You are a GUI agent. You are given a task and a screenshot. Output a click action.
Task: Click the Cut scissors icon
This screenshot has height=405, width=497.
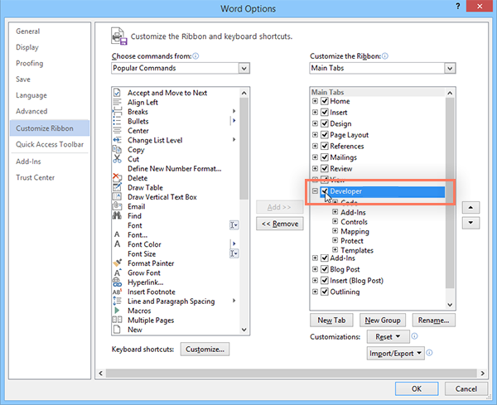click(117, 159)
